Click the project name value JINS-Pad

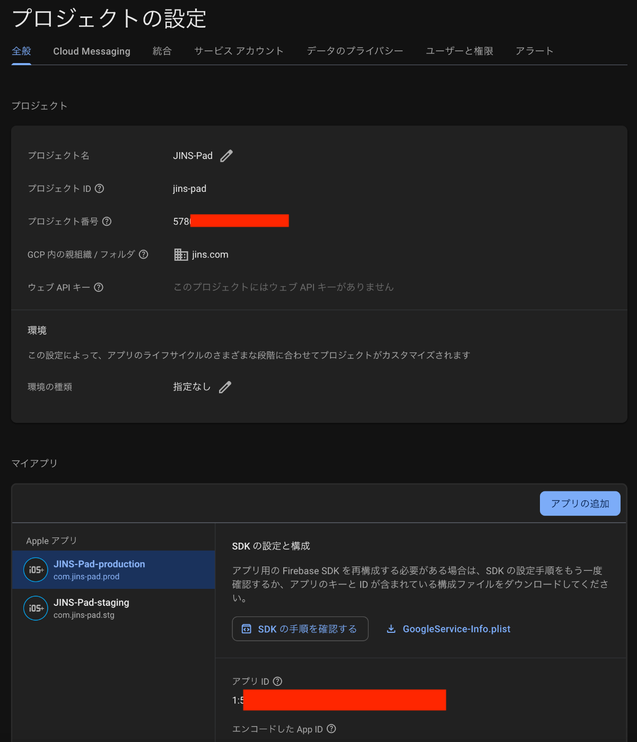[x=193, y=156]
